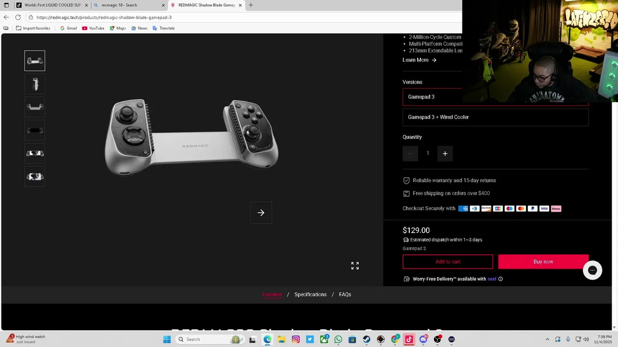Image resolution: width=618 pixels, height=347 pixels.
Task: Expand product image to fullscreen
Action: 355,266
